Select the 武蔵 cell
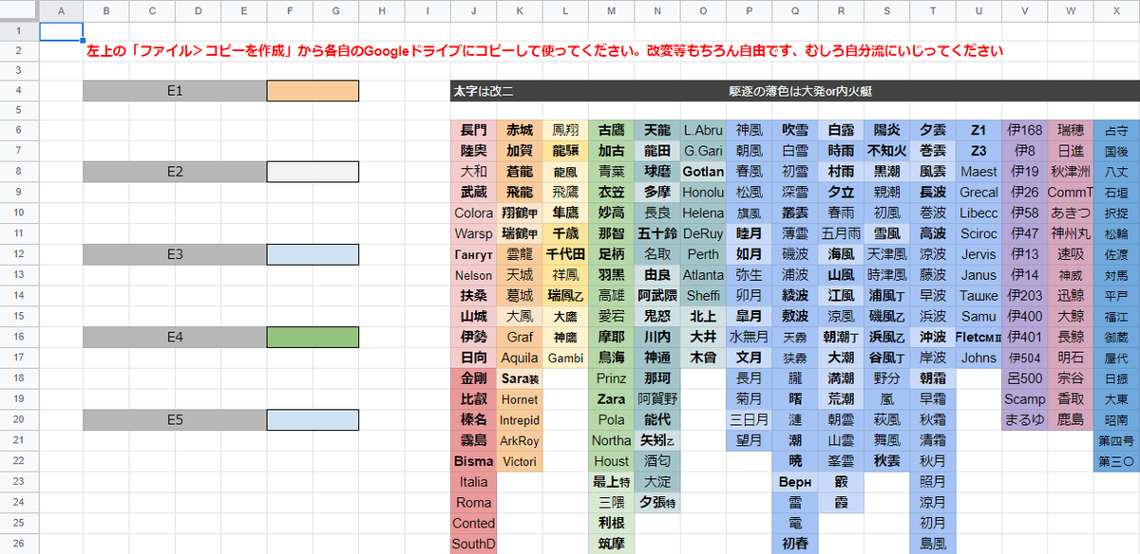 (x=473, y=192)
